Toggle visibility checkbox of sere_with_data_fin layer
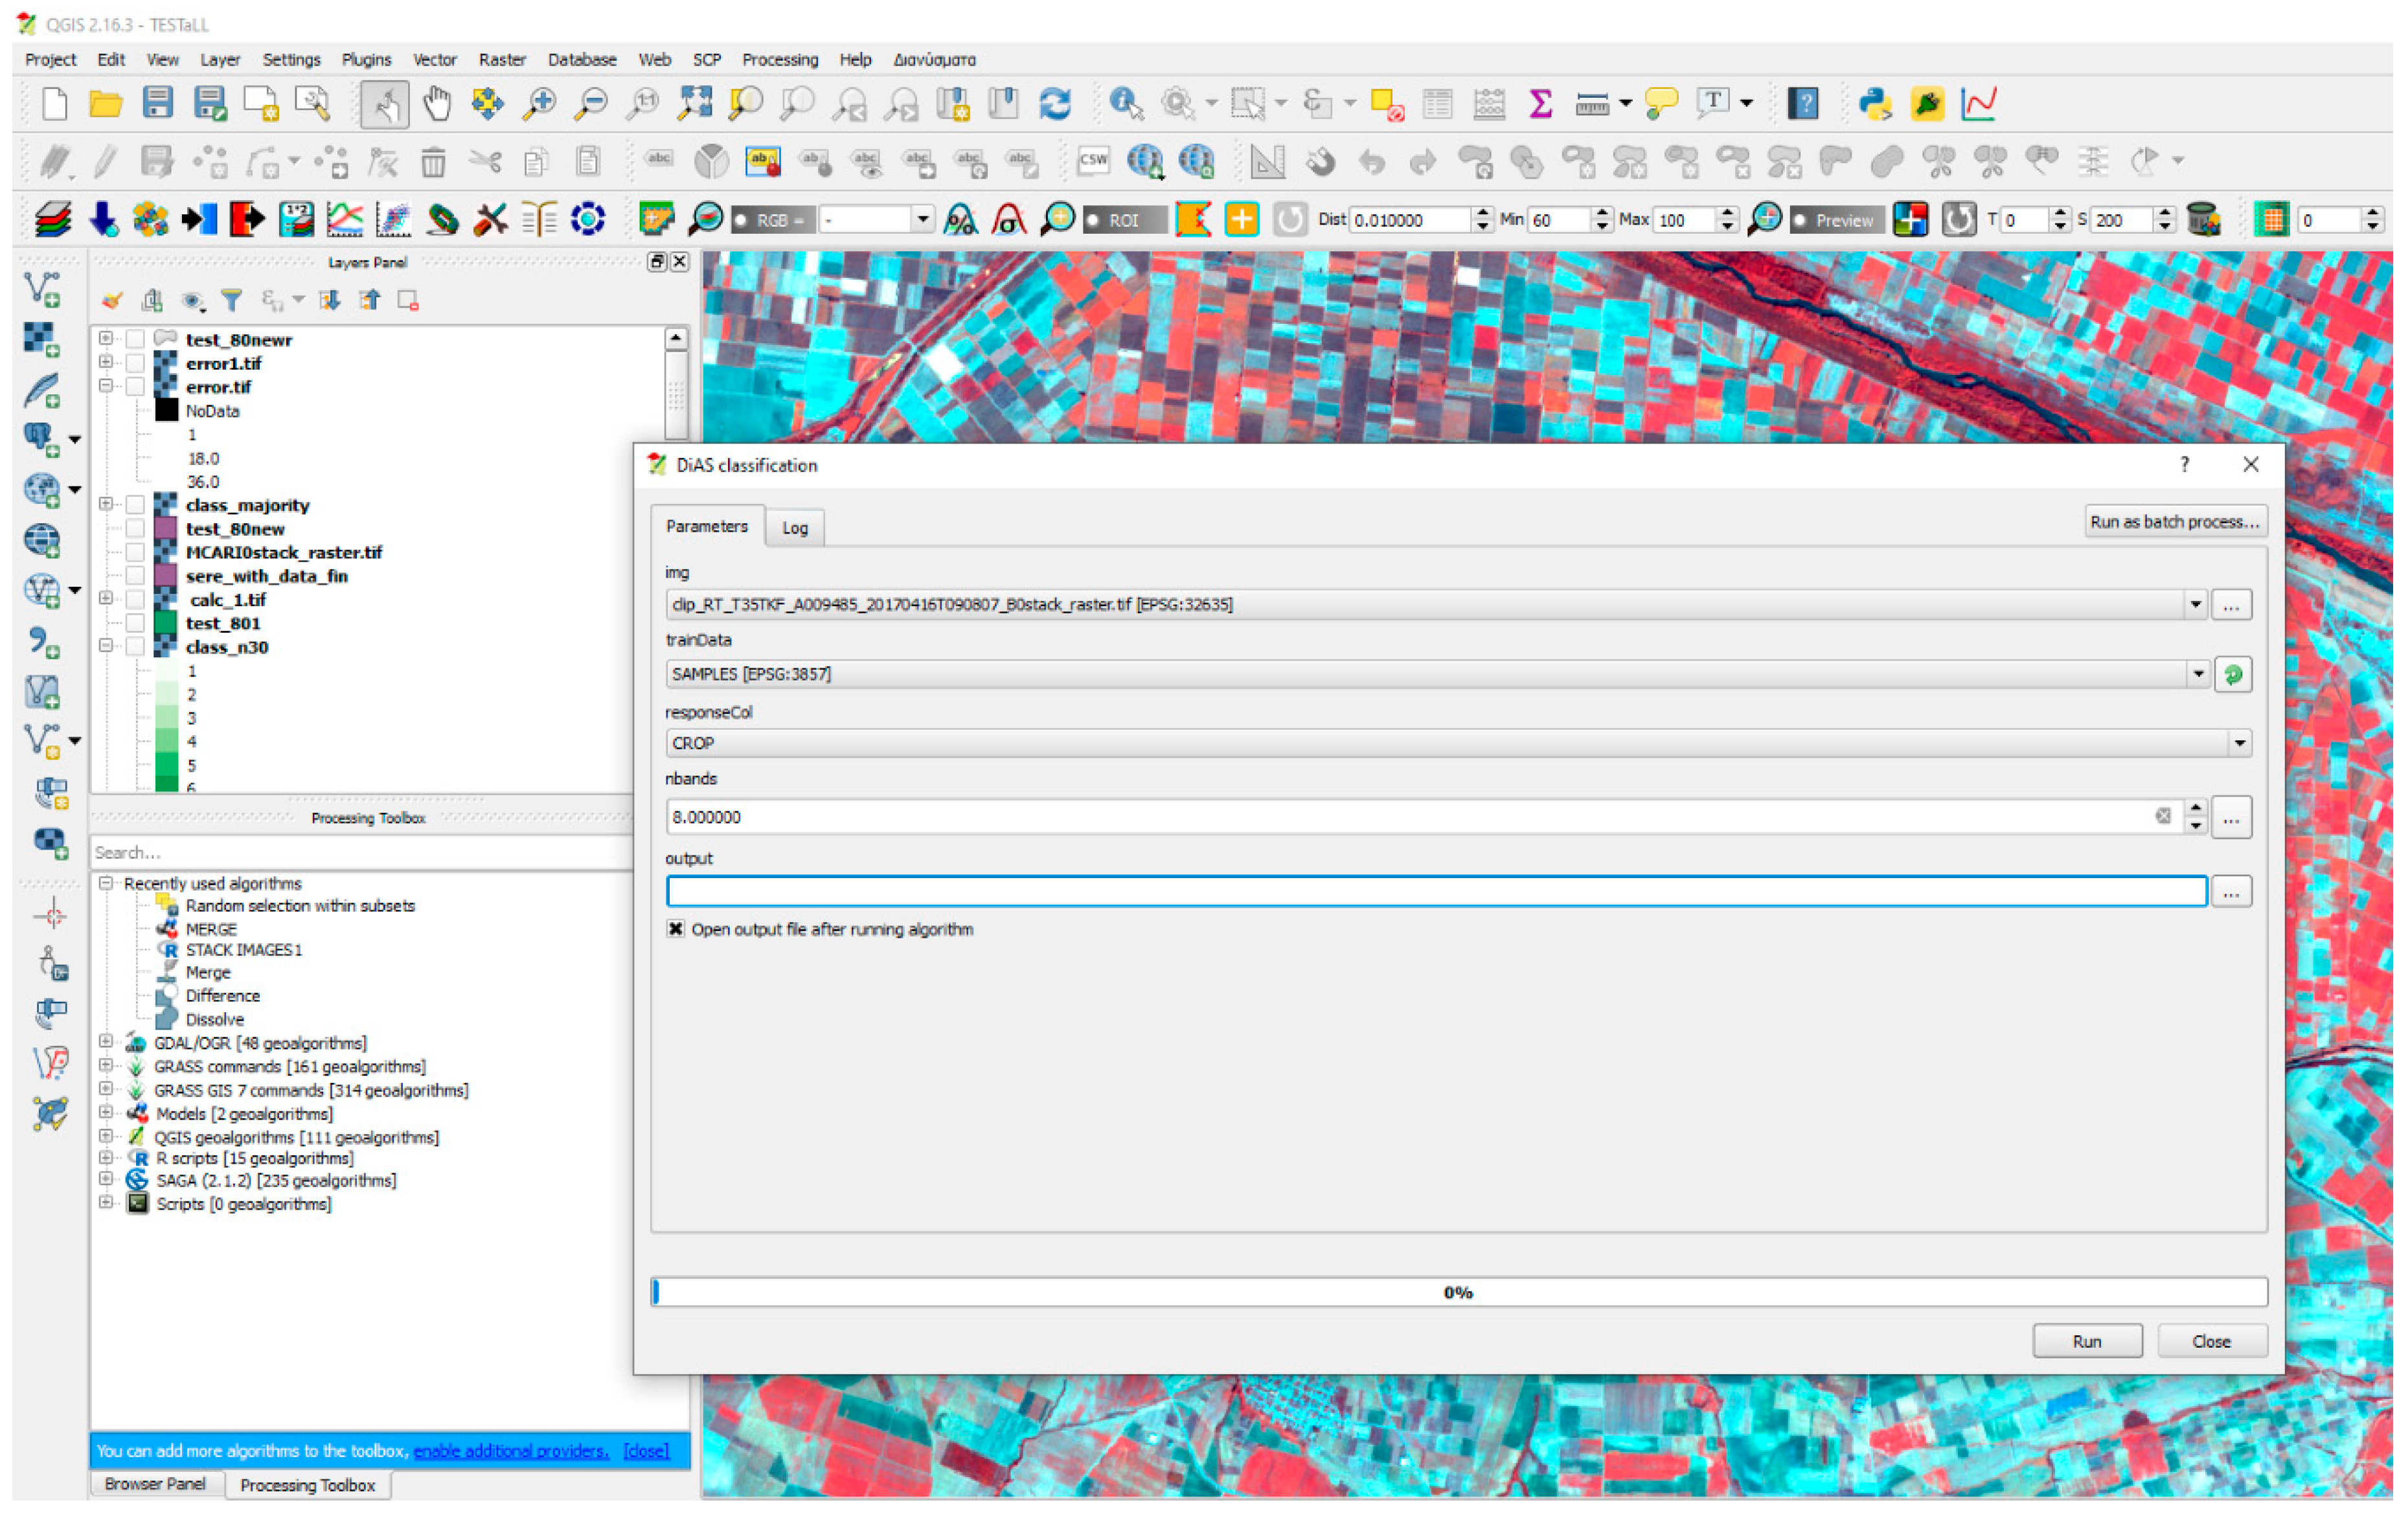 point(135,576)
